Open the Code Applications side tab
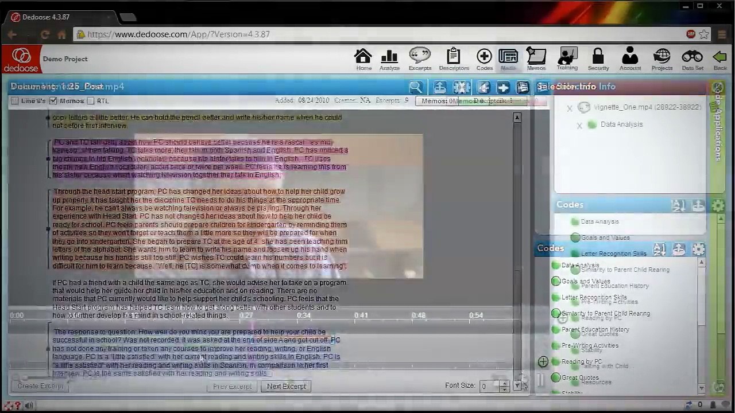 (x=718, y=125)
